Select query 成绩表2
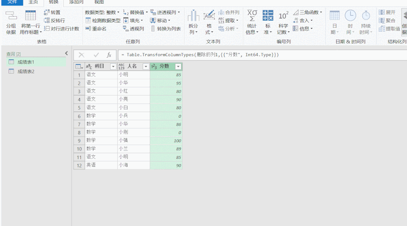The height and width of the screenshot is (226, 407). (36, 71)
